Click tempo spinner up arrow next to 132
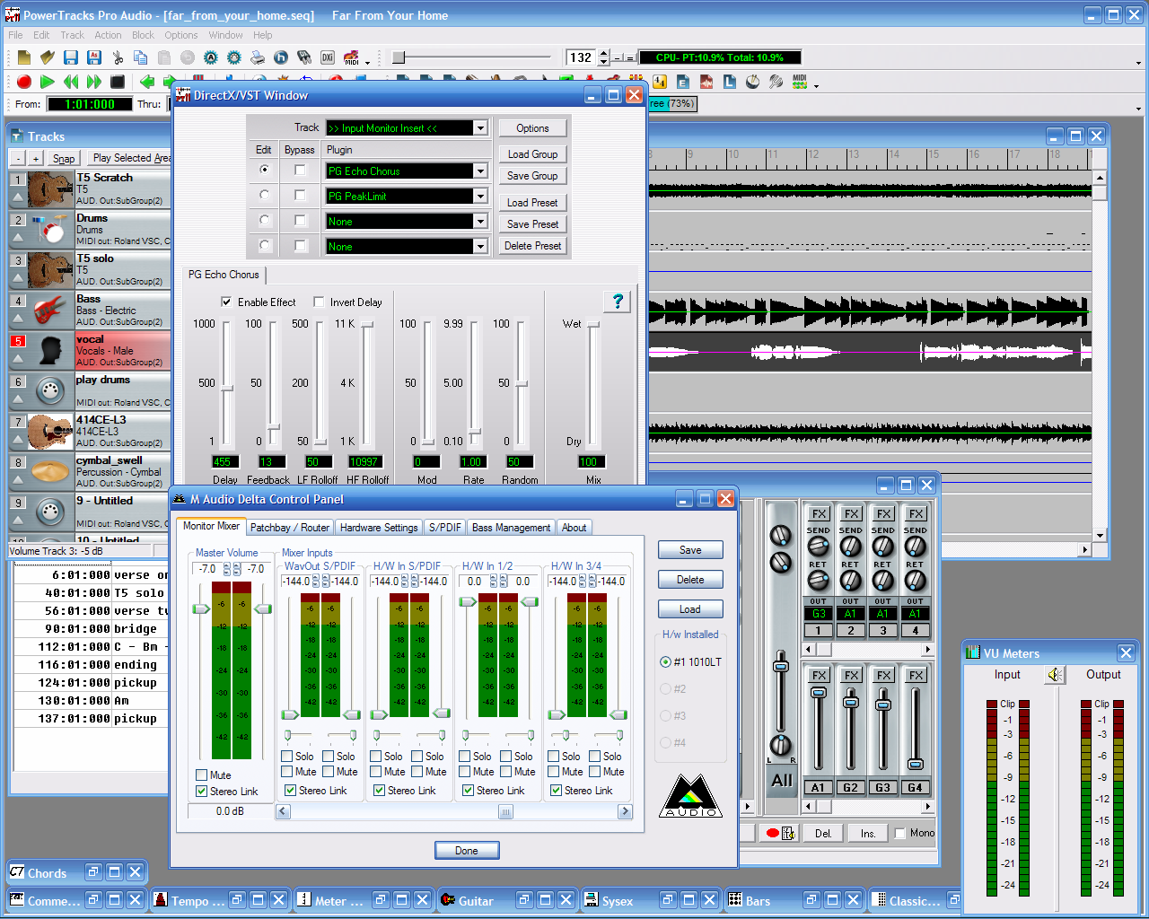Viewport: 1149px width, 919px height. click(603, 53)
